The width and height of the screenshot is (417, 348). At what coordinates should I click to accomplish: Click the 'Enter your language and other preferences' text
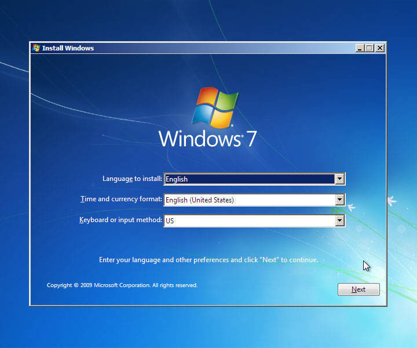(209, 260)
